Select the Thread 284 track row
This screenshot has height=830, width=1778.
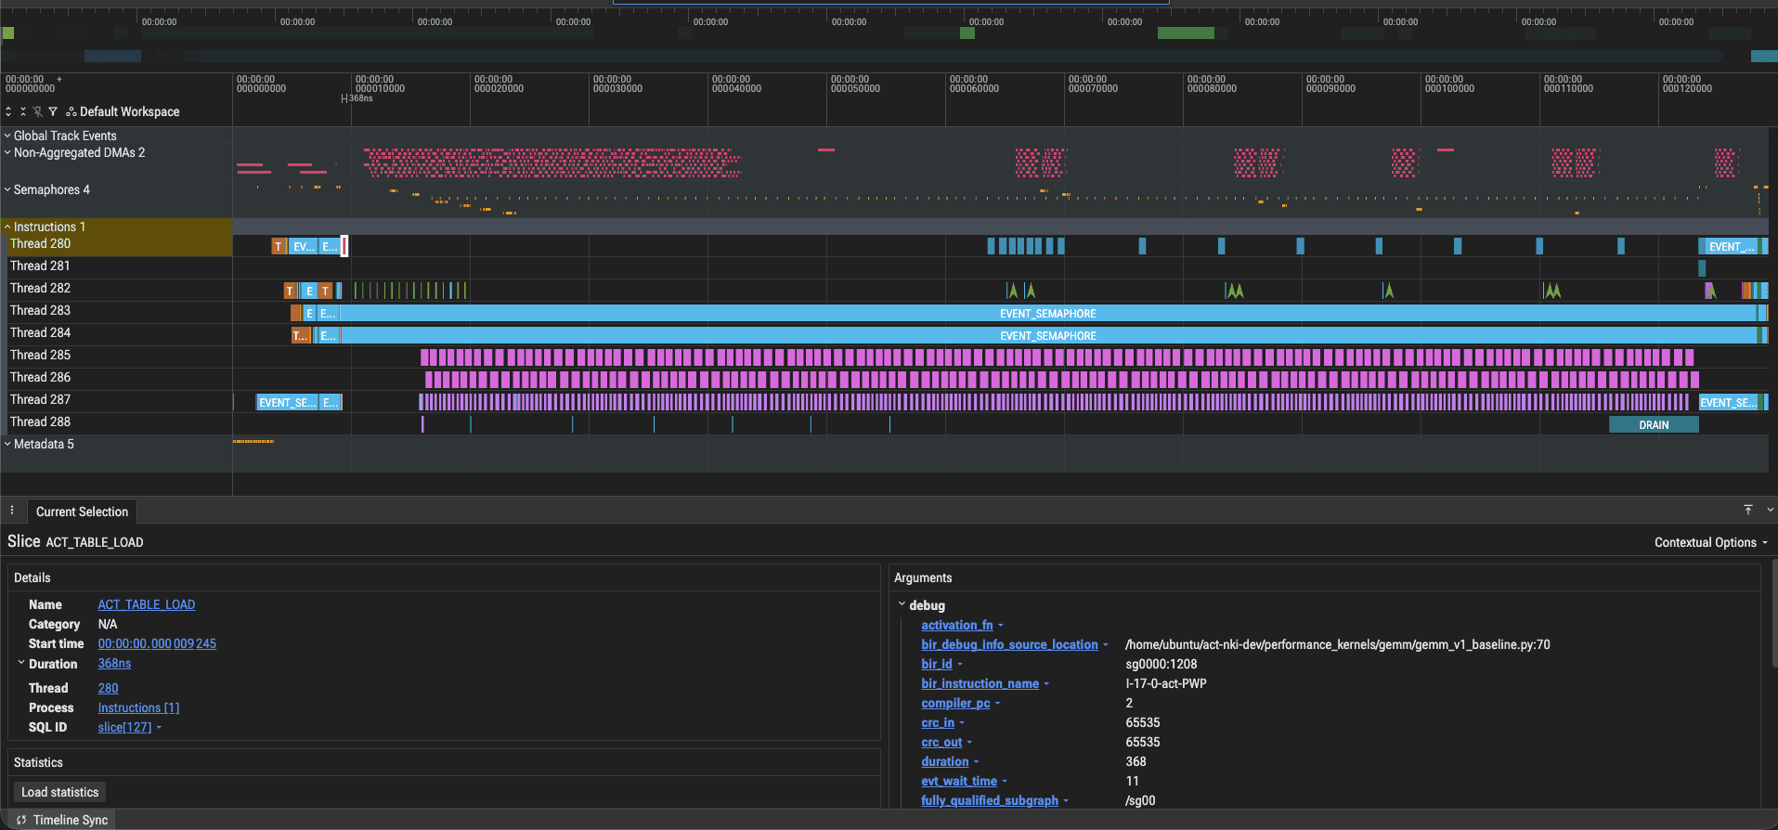pos(116,333)
